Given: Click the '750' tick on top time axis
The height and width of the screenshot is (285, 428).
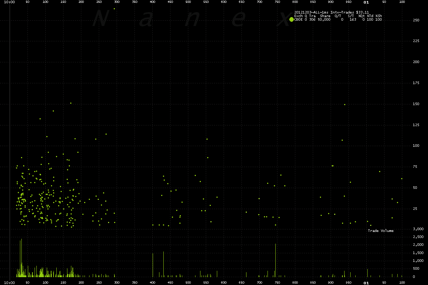Looking at the screenshot, I should click(277, 2).
